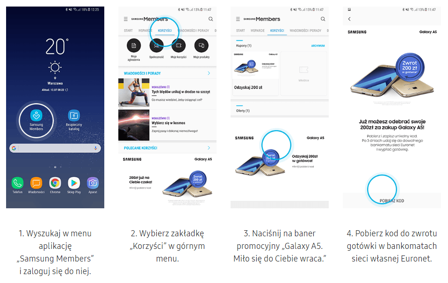Expand the Polecane korzyści section arrow

pyautogui.click(x=209, y=148)
